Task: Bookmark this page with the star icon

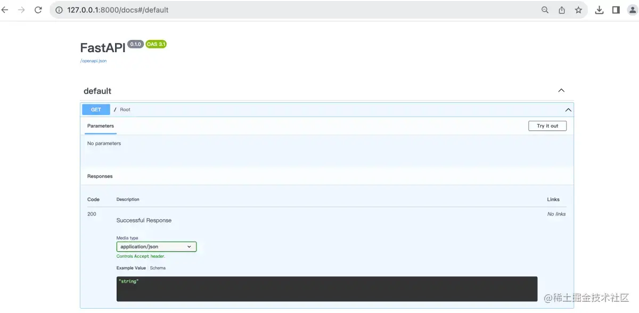Action: point(578,10)
